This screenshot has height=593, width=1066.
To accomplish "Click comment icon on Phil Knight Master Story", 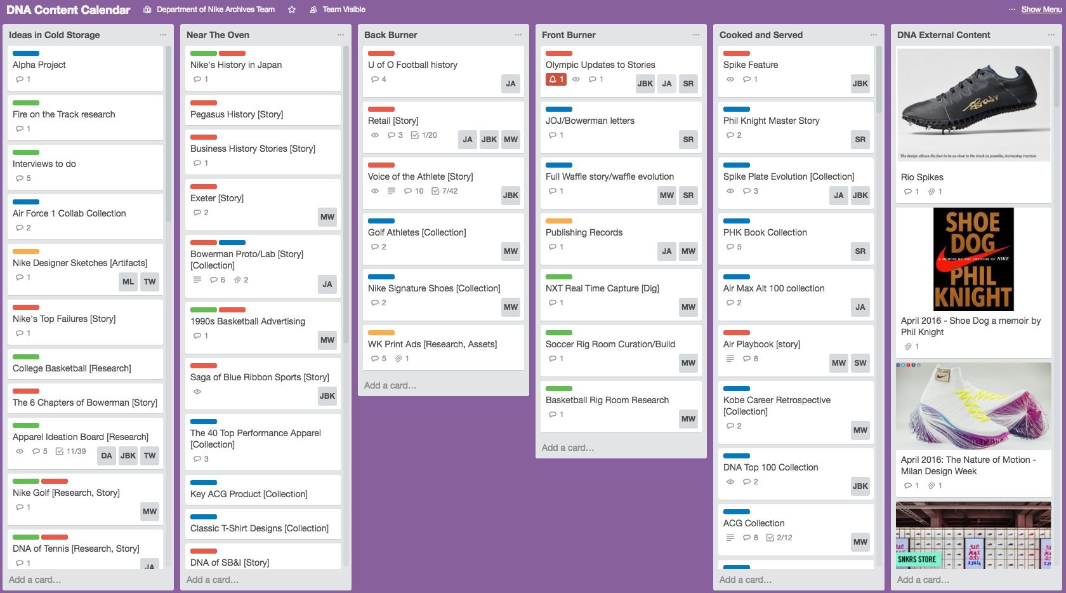I will [x=730, y=135].
